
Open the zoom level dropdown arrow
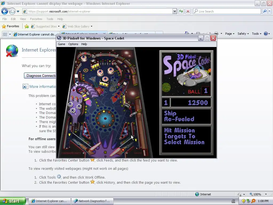(x=266, y=194)
